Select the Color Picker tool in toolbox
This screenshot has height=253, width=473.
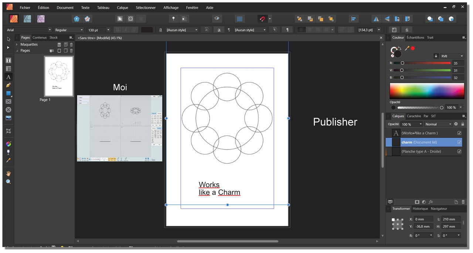(x=8, y=160)
